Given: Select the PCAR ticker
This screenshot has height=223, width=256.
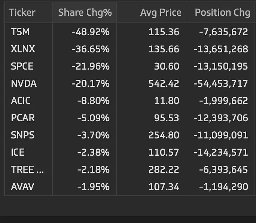Looking at the screenshot, I should tap(23, 118).
